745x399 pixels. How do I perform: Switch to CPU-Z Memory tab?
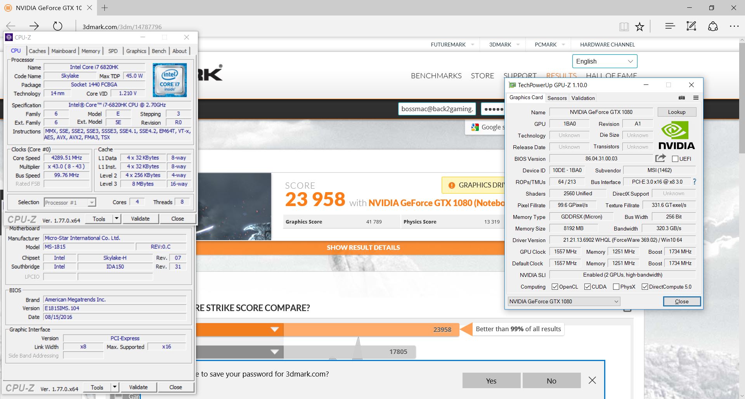point(91,51)
